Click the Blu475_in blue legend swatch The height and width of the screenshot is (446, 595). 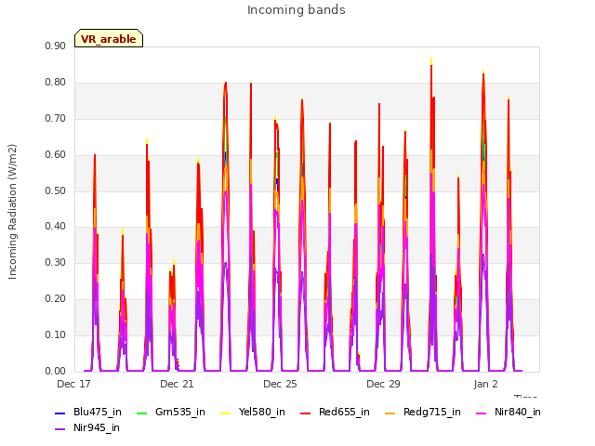pyautogui.click(x=59, y=413)
